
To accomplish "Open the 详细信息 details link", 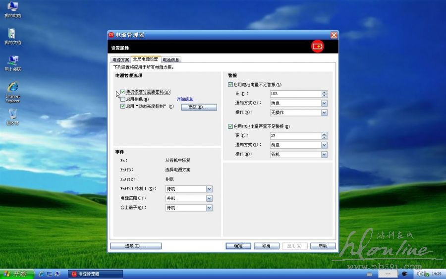I will (x=187, y=100).
